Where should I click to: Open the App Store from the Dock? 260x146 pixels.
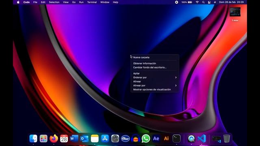pos(105,138)
